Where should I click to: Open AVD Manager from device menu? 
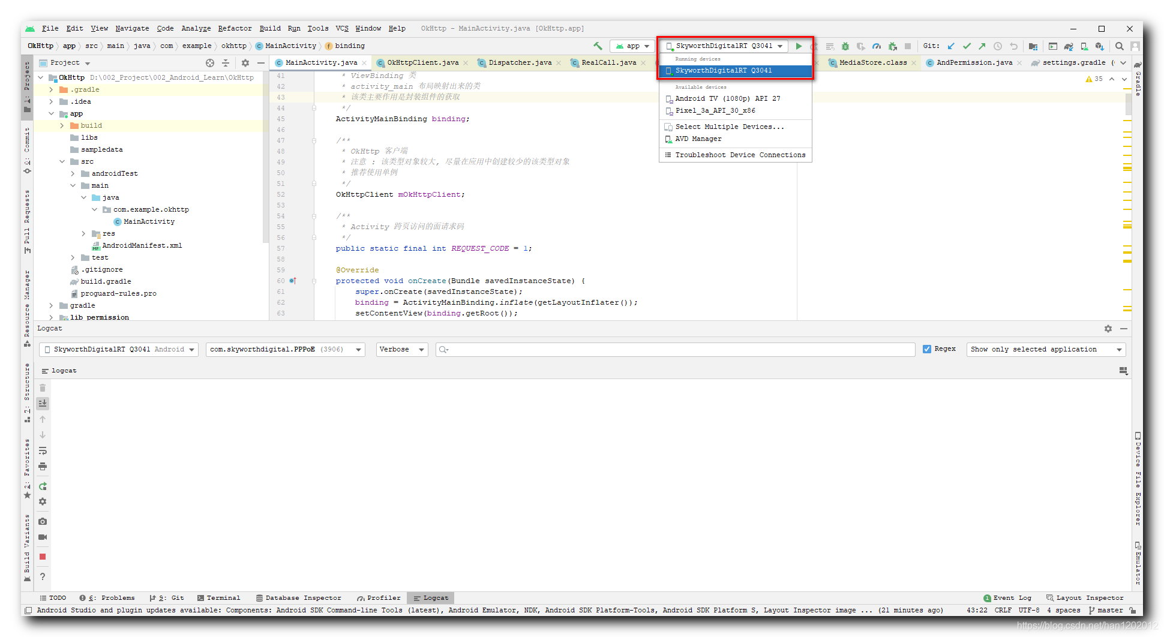pyautogui.click(x=735, y=139)
